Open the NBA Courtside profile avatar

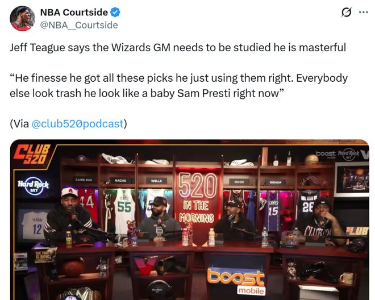coord(22,18)
